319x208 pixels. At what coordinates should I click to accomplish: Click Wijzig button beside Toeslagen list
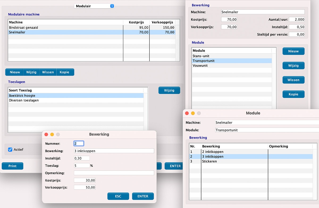tap(169, 90)
